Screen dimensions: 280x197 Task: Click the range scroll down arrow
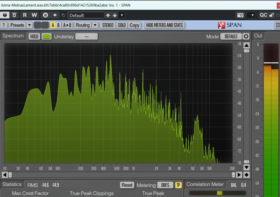(246, 167)
